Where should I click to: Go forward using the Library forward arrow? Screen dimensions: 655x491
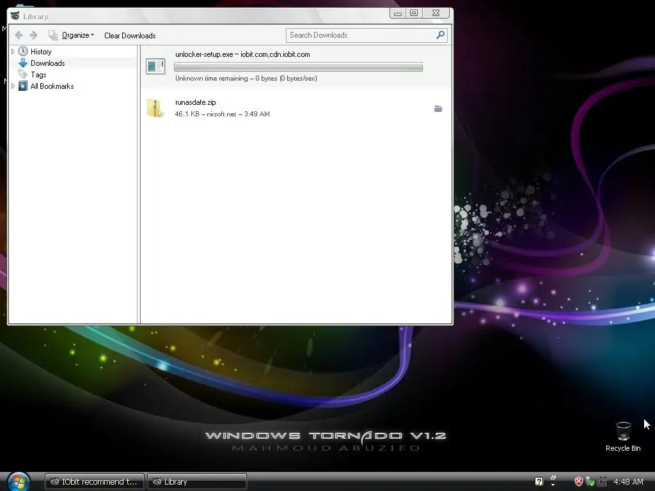pos(34,36)
